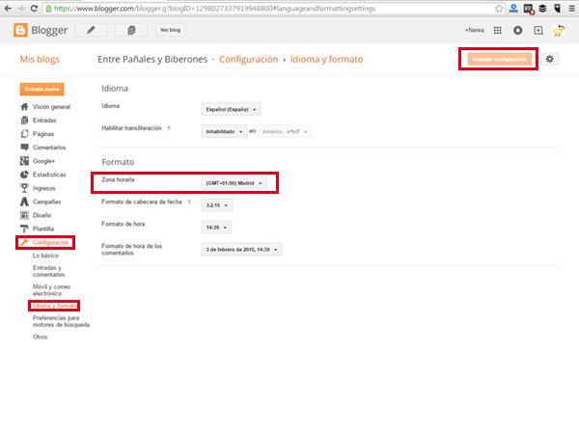Open Entradas in the sidebar
579x433 pixels.
pyautogui.click(x=44, y=121)
